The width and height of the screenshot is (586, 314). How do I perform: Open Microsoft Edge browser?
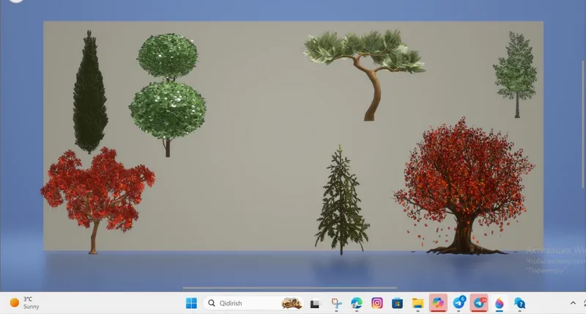pyautogui.click(x=357, y=303)
